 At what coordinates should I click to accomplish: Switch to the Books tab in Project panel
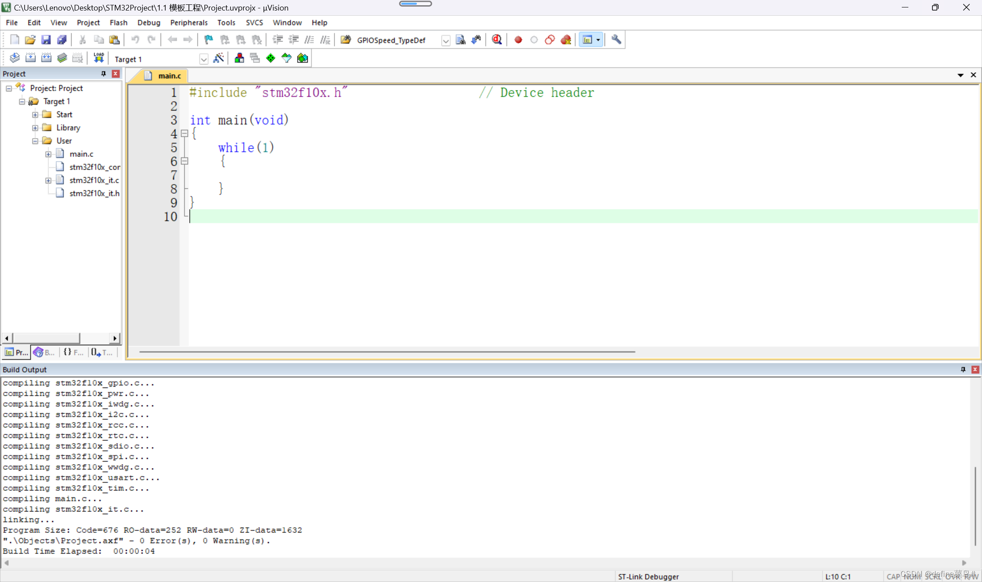coord(44,352)
